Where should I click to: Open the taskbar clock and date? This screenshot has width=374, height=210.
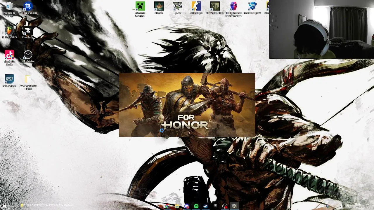coord(357,206)
